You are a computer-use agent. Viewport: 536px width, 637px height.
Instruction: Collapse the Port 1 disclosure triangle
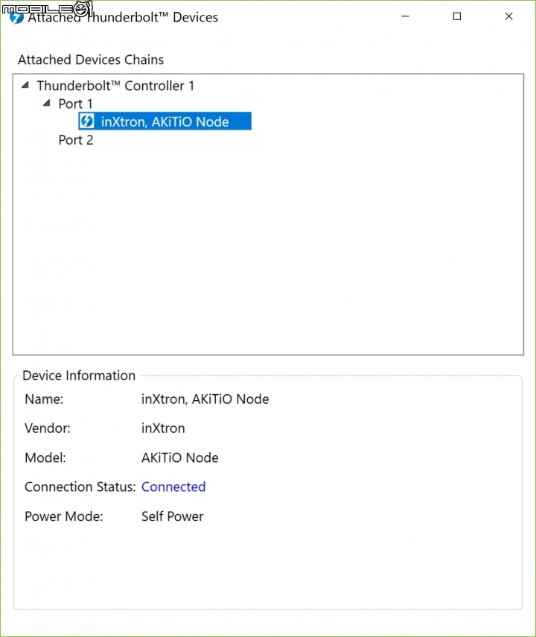47,104
